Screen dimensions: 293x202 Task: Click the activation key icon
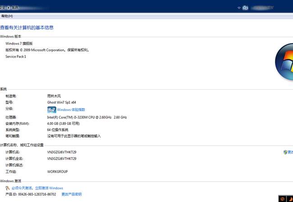coord(8,188)
